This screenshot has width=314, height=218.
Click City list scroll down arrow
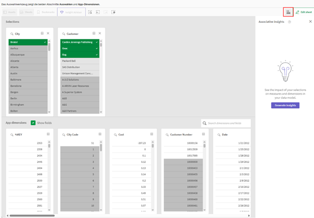49,112
